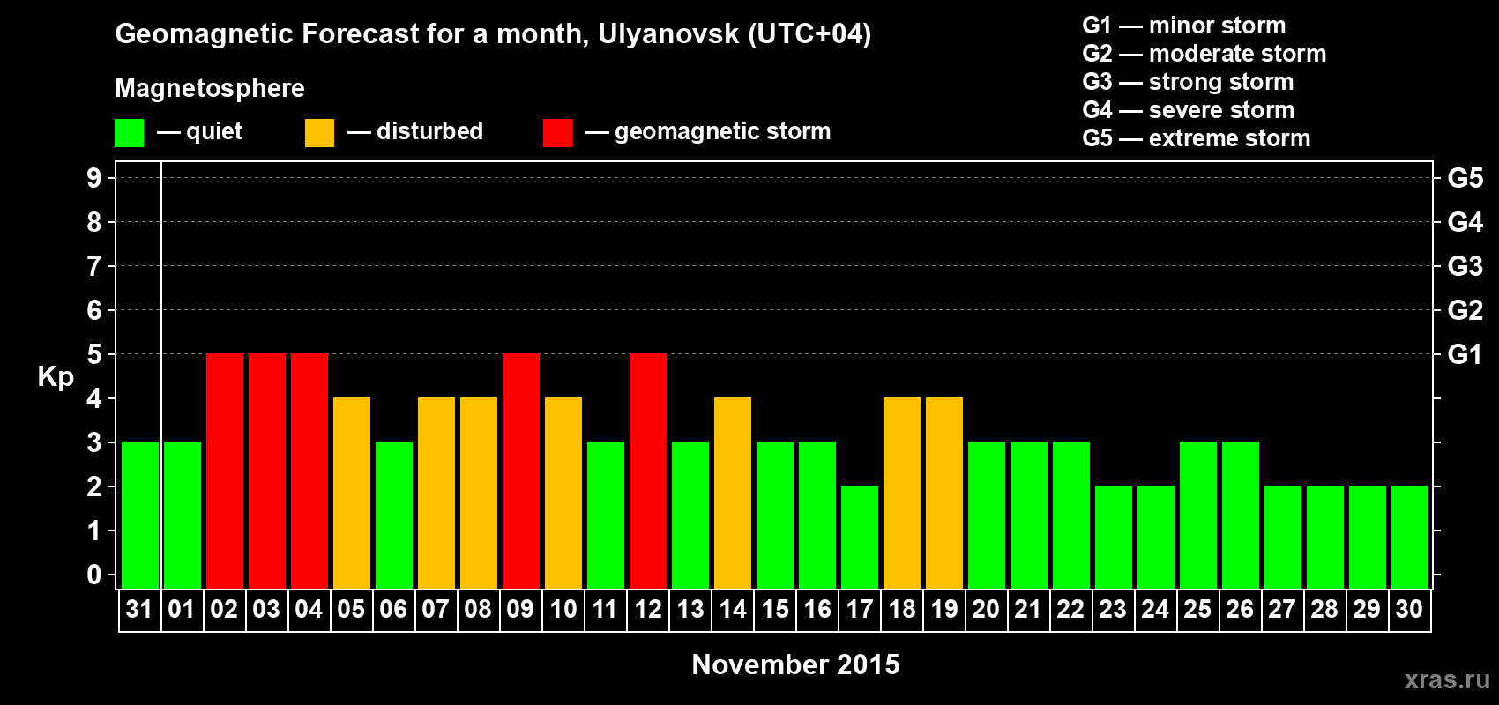Select the green bar for day 22

point(1071,515)
